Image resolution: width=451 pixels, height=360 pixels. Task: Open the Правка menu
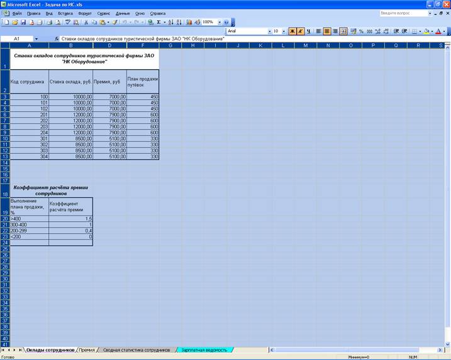coord(34,13)
